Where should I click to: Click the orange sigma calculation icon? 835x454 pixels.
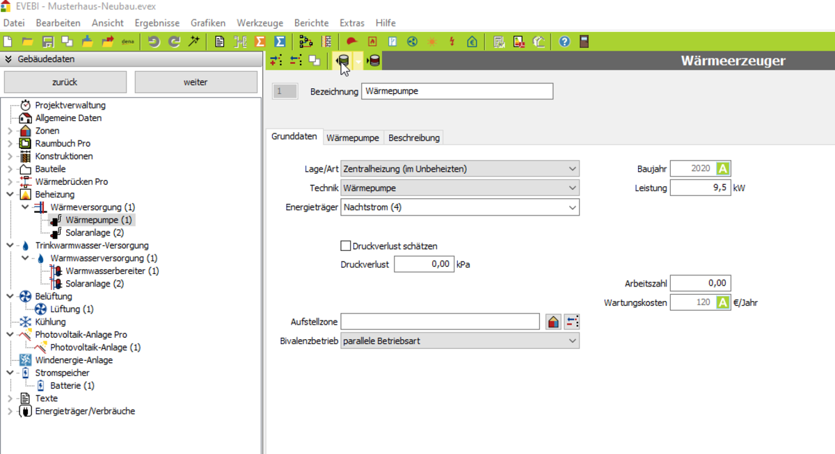[x=260, y=42]
